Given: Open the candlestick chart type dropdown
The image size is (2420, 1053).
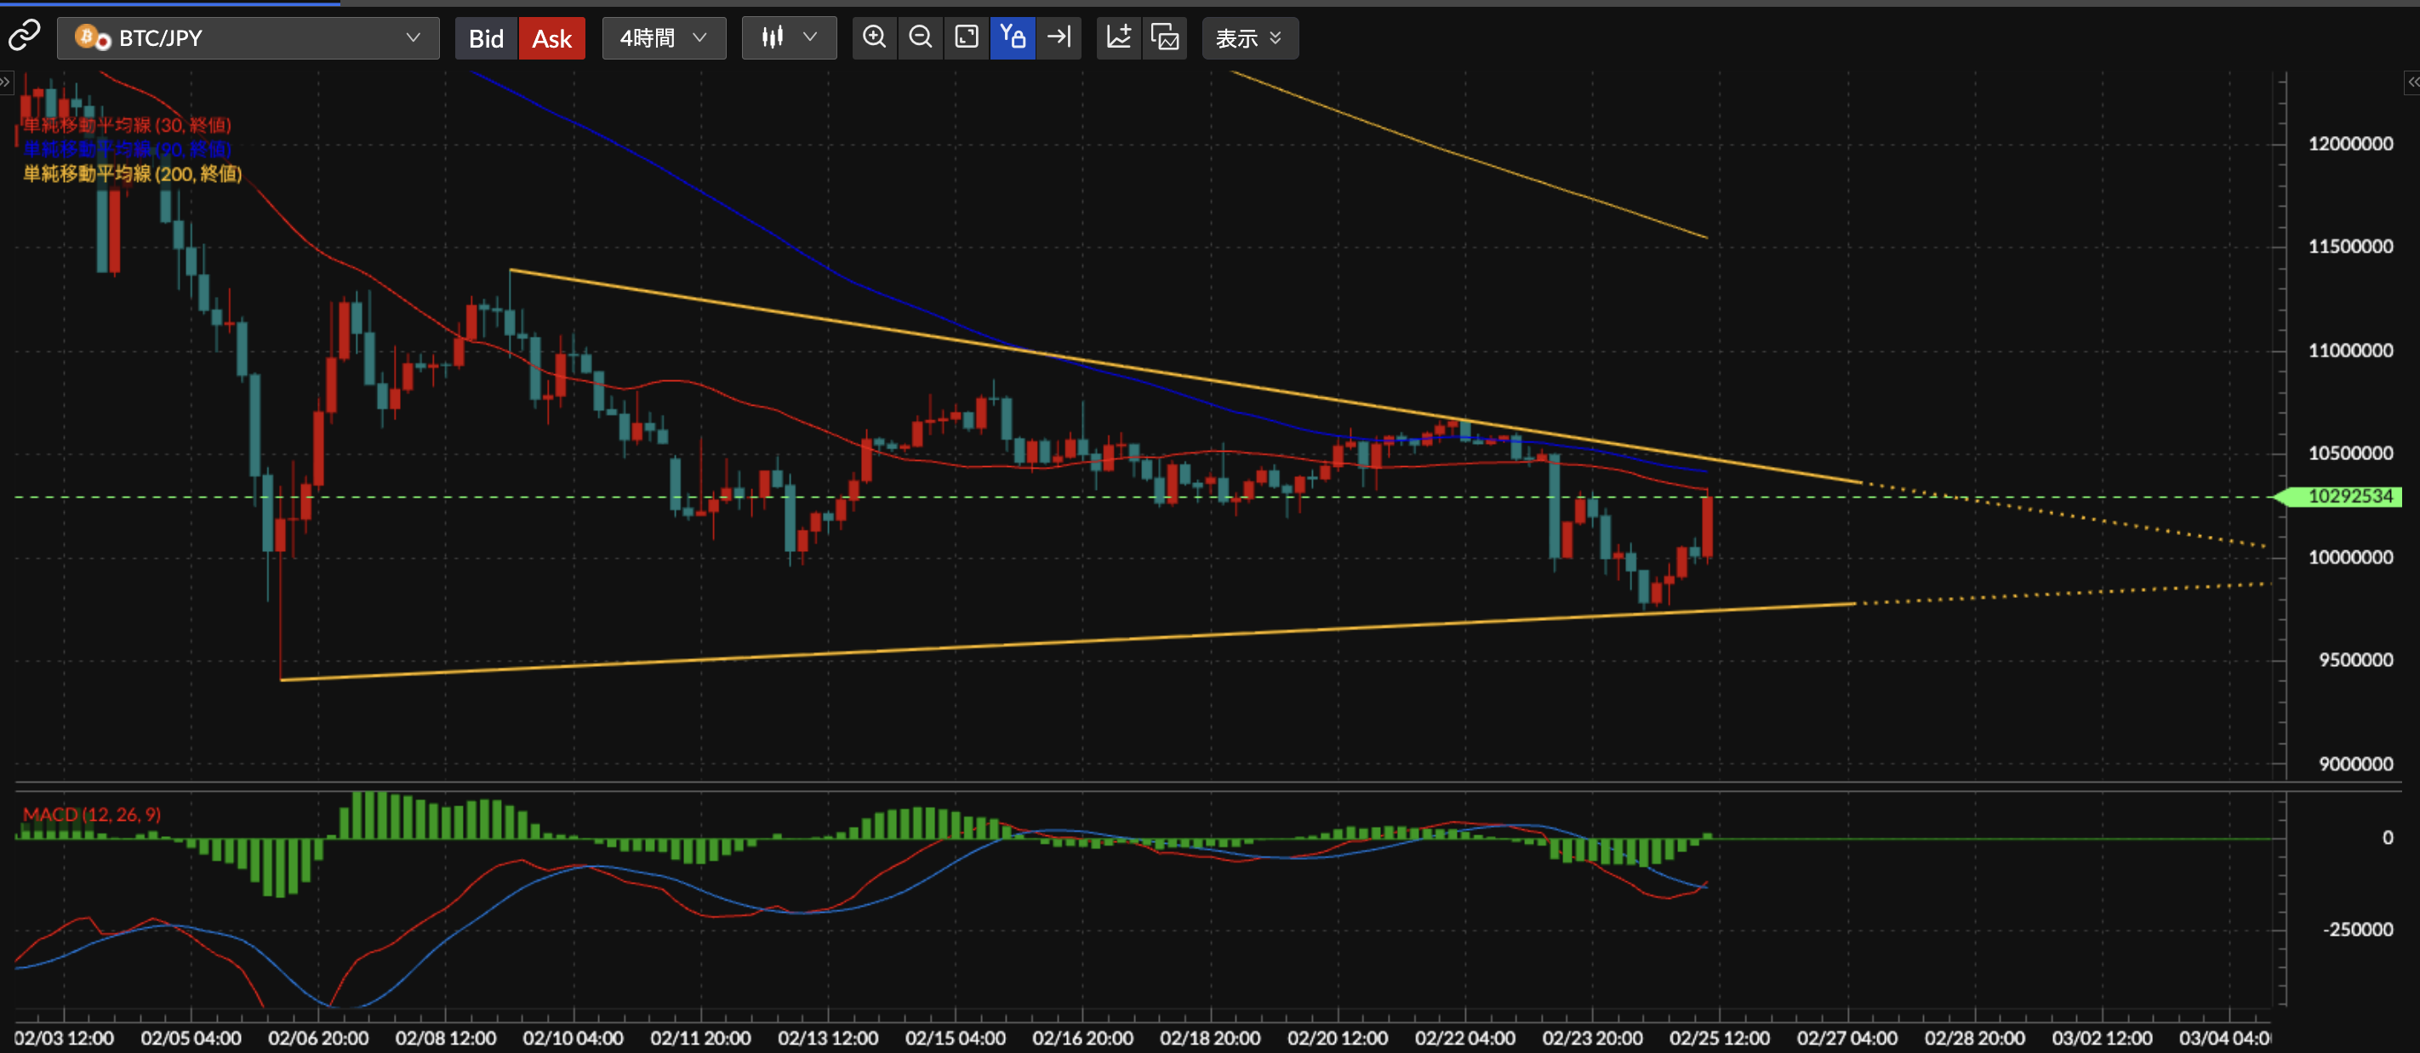Looking at the screenshot, I should pos(788,38).
